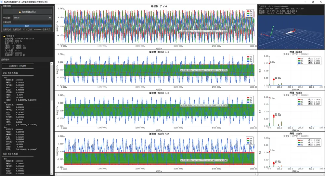
Task: Click the horizontal scrollbar under the spectrum charts
Action: (291, 174)
